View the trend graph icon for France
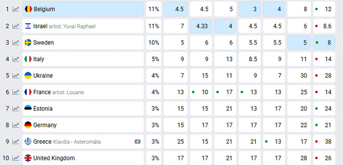Screen dimensions: 343x165 point(16,92)
